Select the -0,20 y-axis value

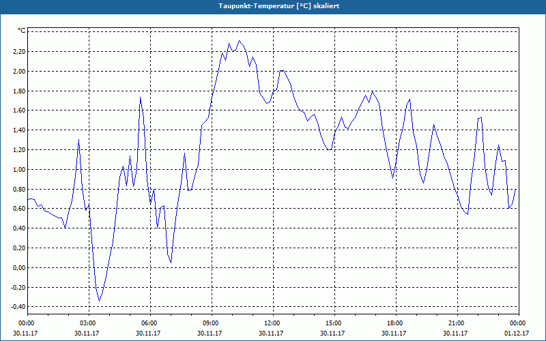click(x=19, y=287)
